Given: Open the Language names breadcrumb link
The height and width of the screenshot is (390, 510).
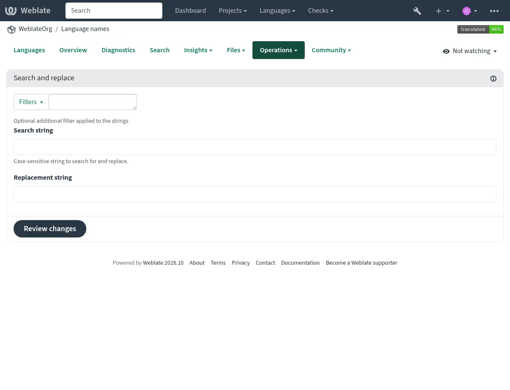Looking at the screenshot, I should [x=85, y=29].
